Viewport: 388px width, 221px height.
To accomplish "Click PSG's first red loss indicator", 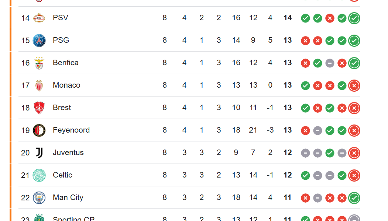I will point(305,41).
